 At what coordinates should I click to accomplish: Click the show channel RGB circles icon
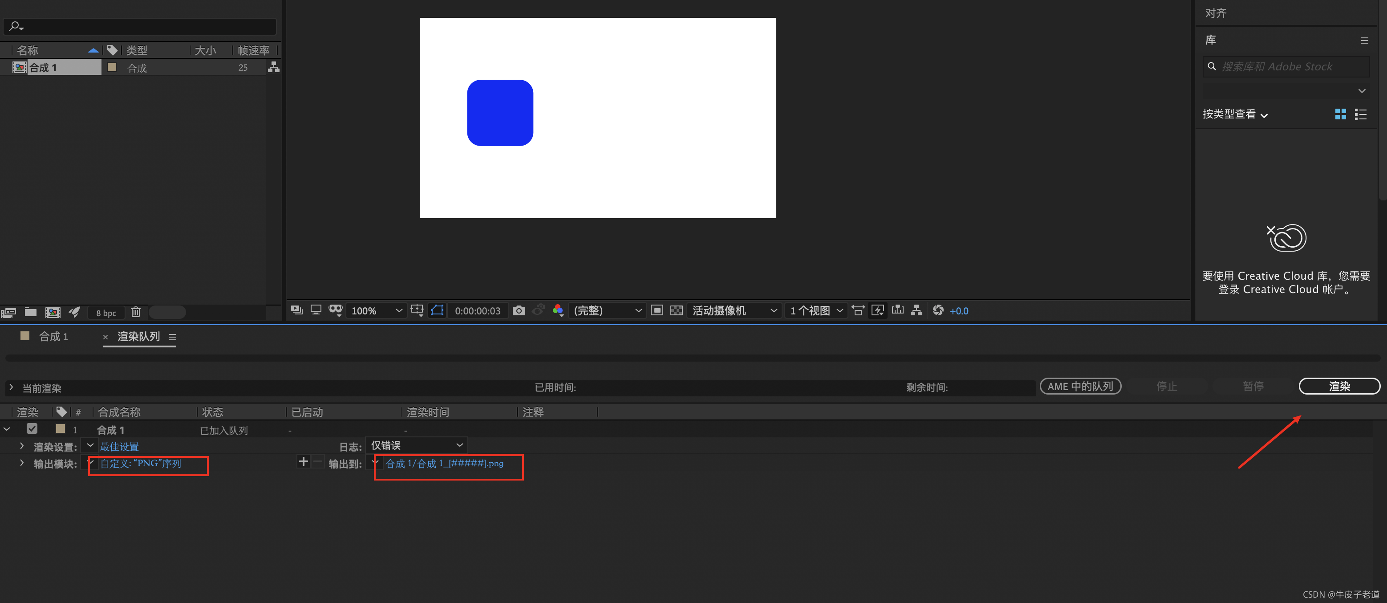[x=558, y=310]
